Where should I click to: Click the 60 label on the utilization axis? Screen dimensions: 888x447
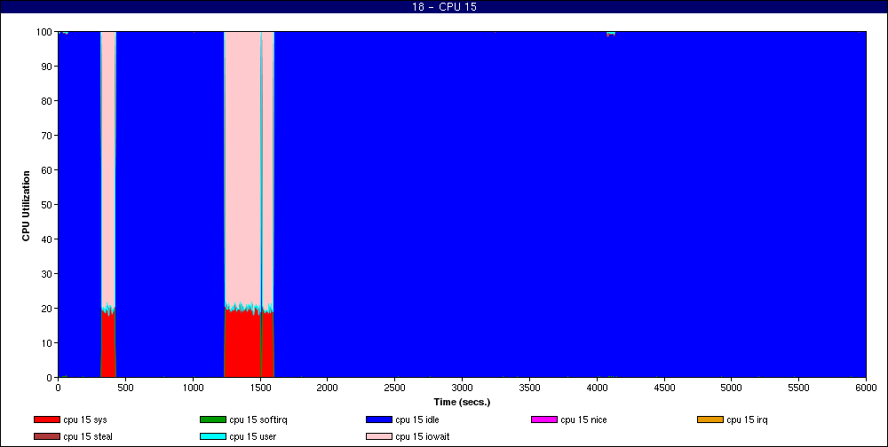coord(48,169)
